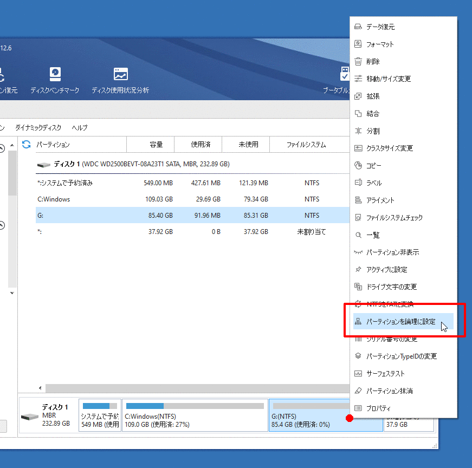Click the refresh icon beside パーティション header
This screenshot has width=472, height=468.
tap(26, 145)
